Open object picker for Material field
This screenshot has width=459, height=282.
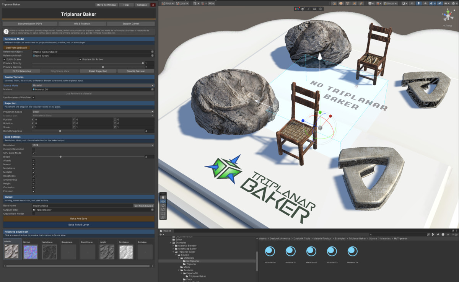click(x=152, y=90)
